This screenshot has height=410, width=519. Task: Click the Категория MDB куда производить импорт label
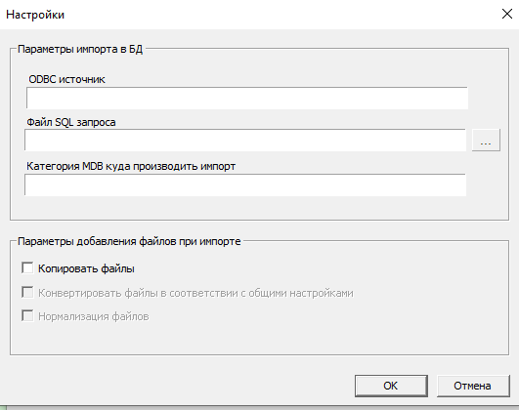131,166
